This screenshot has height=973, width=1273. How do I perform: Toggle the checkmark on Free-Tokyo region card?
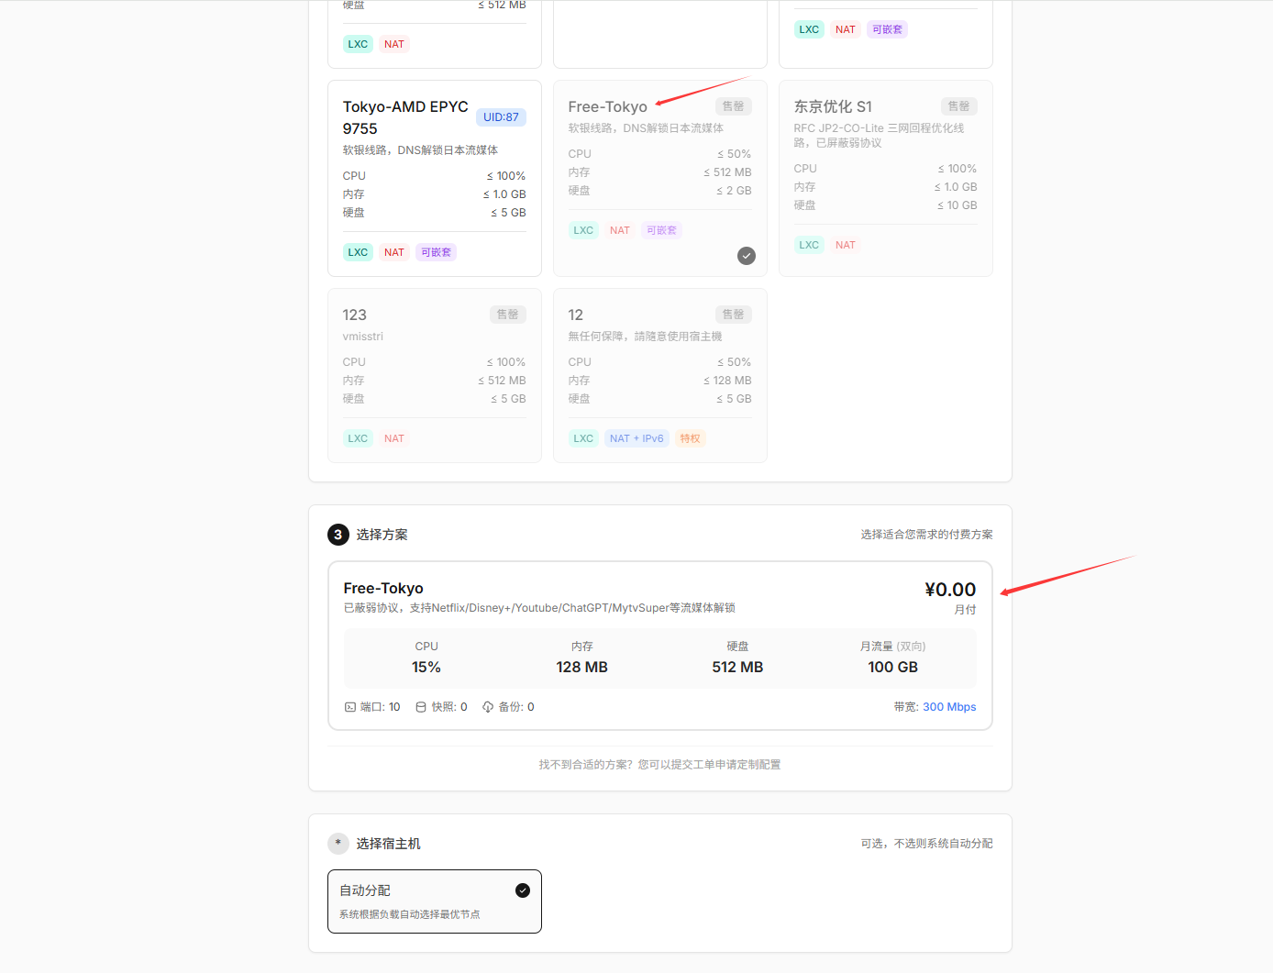point(747,256)
